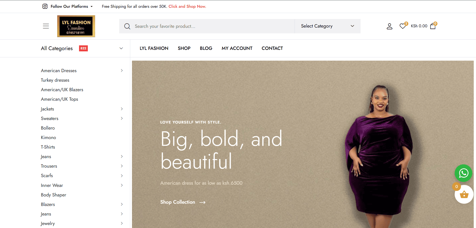This screenshot has width=476, height=228.
Task: Collapse the All Categories menu
Action: tap(121, 48)
